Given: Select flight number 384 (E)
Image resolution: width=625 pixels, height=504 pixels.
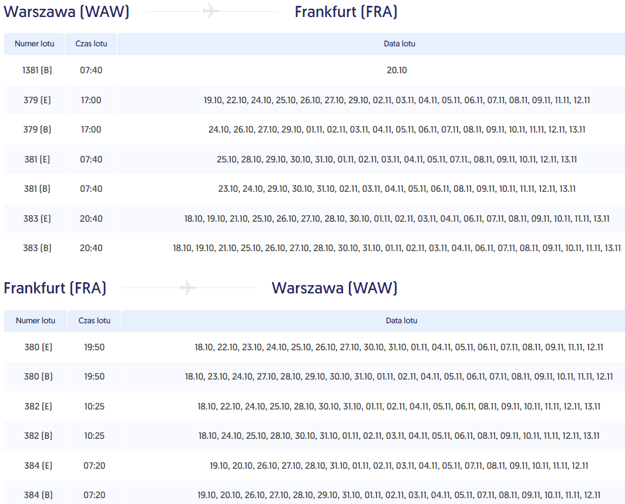Looking at the screenshot, I should pyautogui.click(x=38, y=466).
